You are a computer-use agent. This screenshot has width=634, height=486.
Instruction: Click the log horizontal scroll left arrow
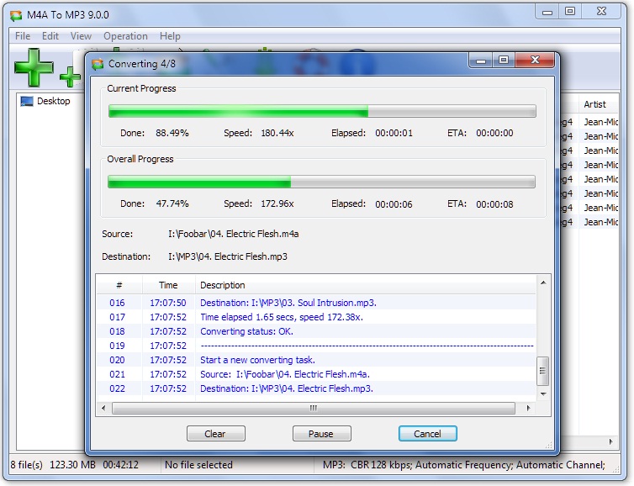pos(103,408)
